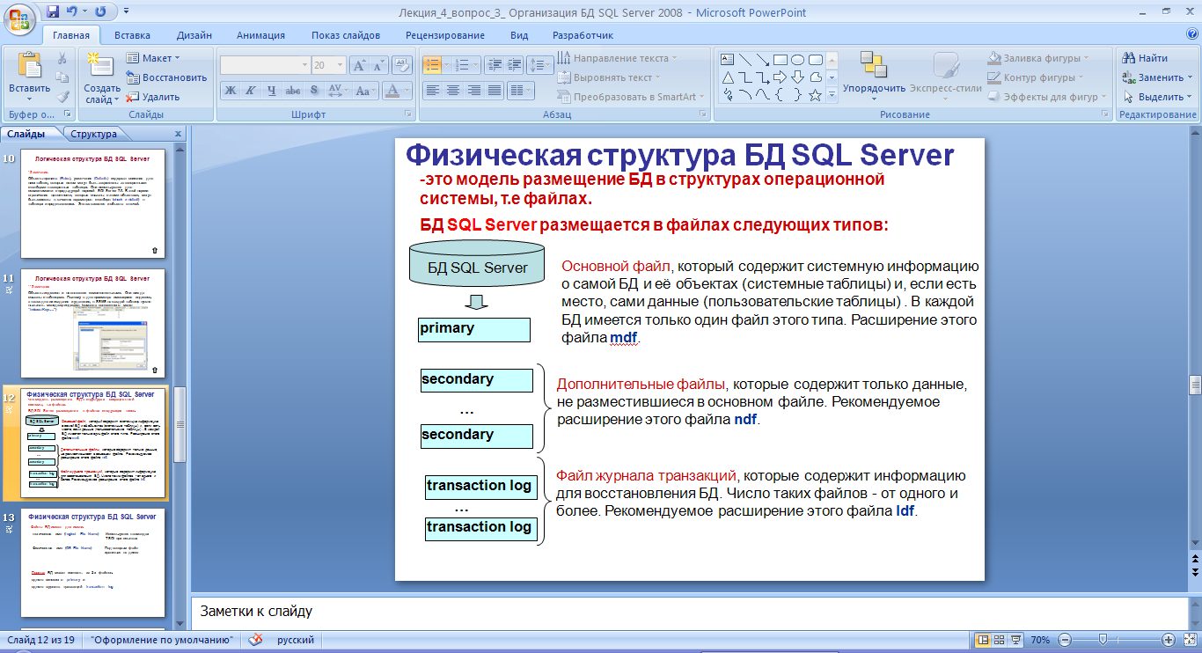Select slide 13 thumbnail
This screenshot has height=653, width=1202.
[x=92, y=561]
